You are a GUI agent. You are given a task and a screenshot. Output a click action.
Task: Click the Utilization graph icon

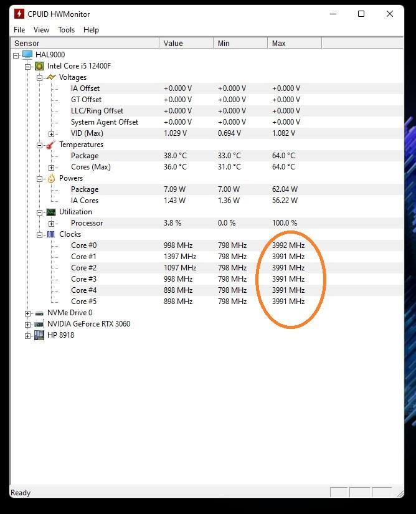pos(51,212)
